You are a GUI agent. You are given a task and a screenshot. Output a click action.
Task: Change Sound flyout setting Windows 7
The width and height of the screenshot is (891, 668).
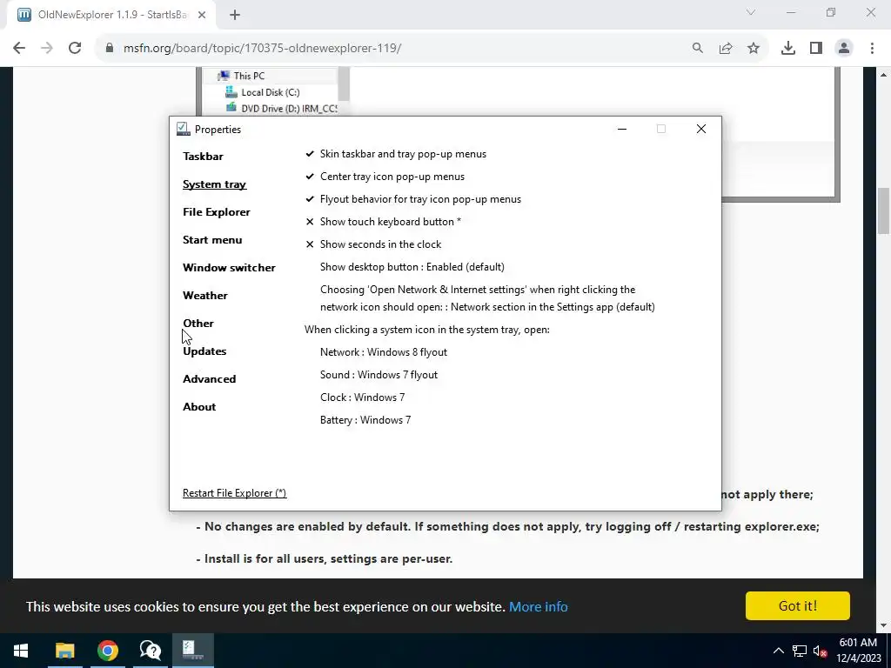[x=379, y=375]
